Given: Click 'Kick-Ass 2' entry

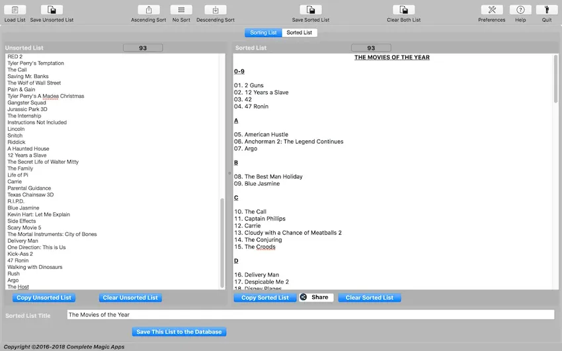Looking at the screenshot, I should tap(20, 254).
